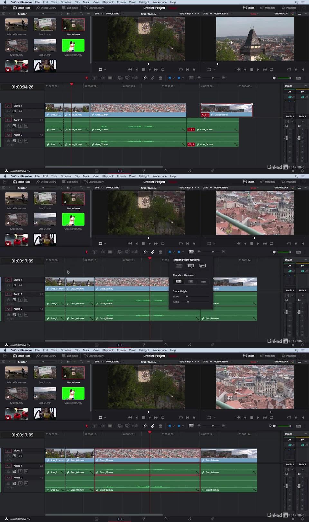Select thumbnail view under Clip View Options
309x522 pixels.
191,282
